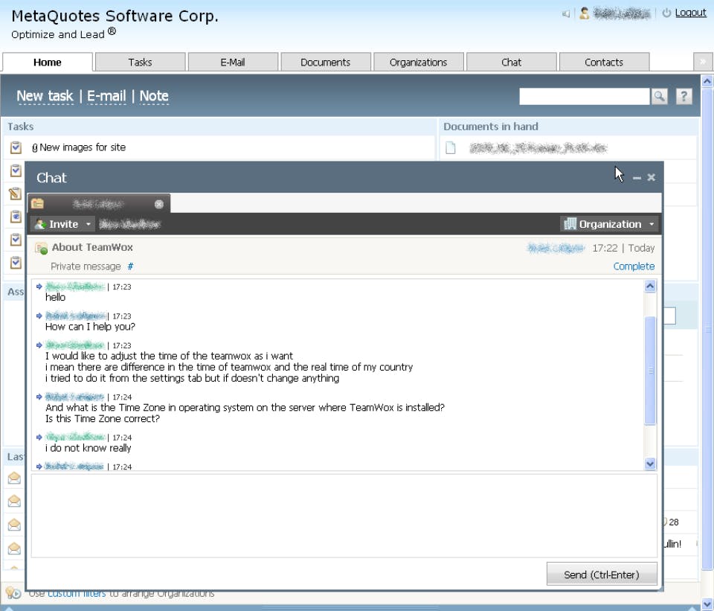Click the Complete link in chat header
Image resolution: width=714 pixels, height=611 pixels.
point(634,266)
